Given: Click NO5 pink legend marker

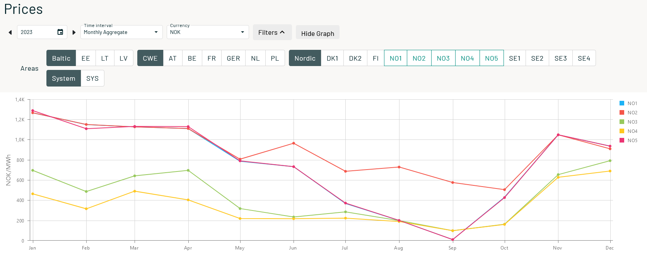Looking at the screenshot, I should [x=622, y=140].
